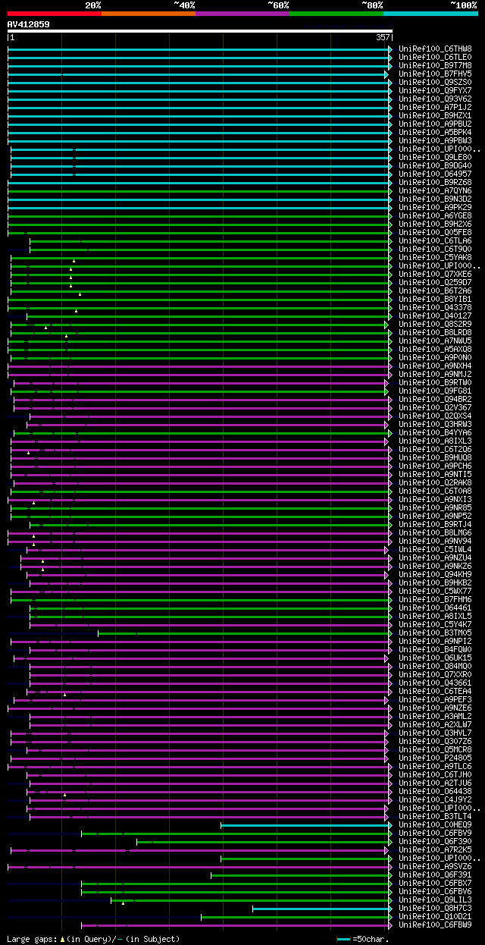Select the UniRef100_A9NP52 label

[x=436, y=516]
